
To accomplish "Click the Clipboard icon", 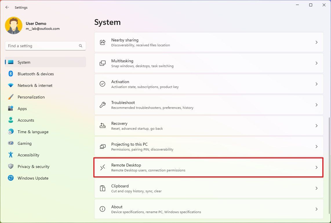I will click(102, 188).
